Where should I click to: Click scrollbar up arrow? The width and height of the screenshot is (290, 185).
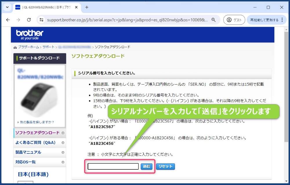286,30
